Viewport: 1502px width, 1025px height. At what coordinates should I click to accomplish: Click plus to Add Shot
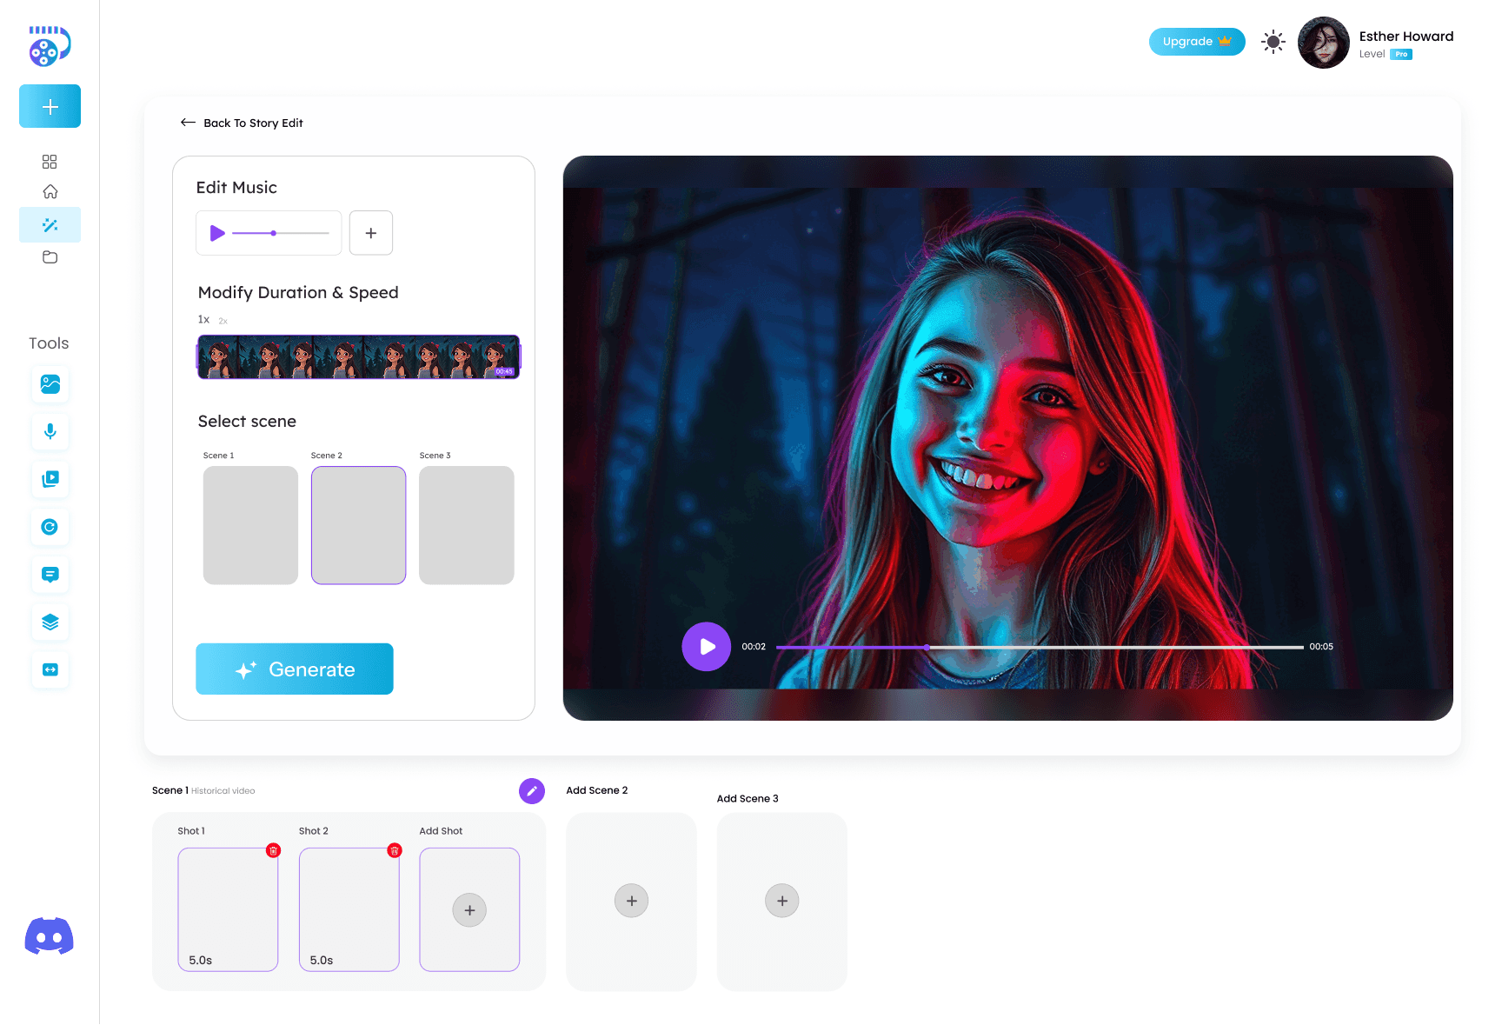469,910
